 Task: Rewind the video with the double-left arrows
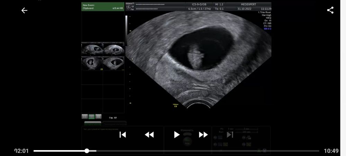pyautogui.click(x=149, y=135)
